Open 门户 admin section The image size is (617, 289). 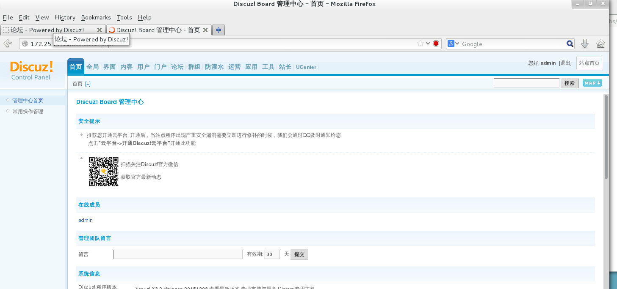pos(160,67)
